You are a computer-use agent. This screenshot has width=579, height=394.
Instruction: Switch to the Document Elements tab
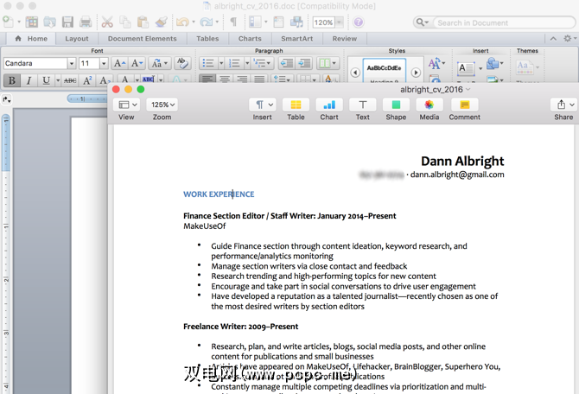(x=142, y=39)
